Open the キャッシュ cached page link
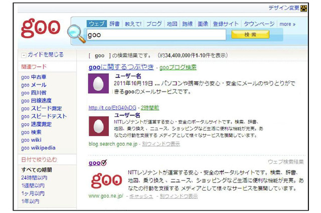 141,196
